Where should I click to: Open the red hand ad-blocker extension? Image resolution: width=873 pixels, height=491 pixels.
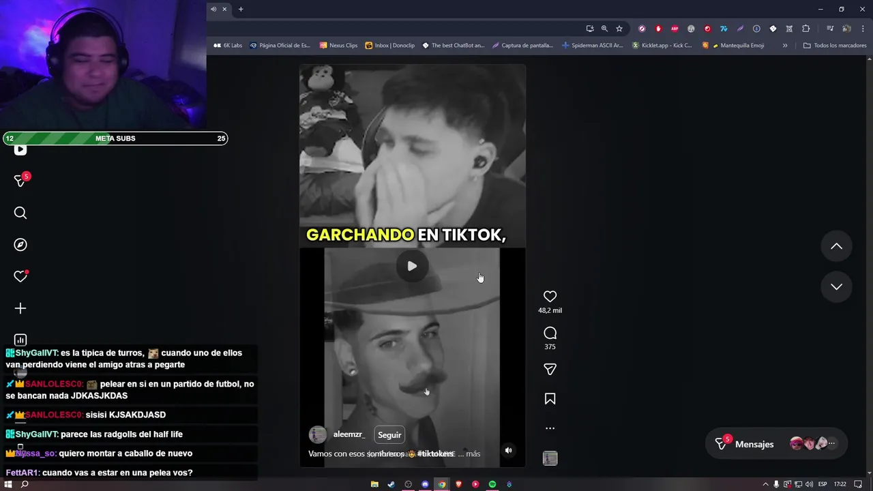(658, 29)
